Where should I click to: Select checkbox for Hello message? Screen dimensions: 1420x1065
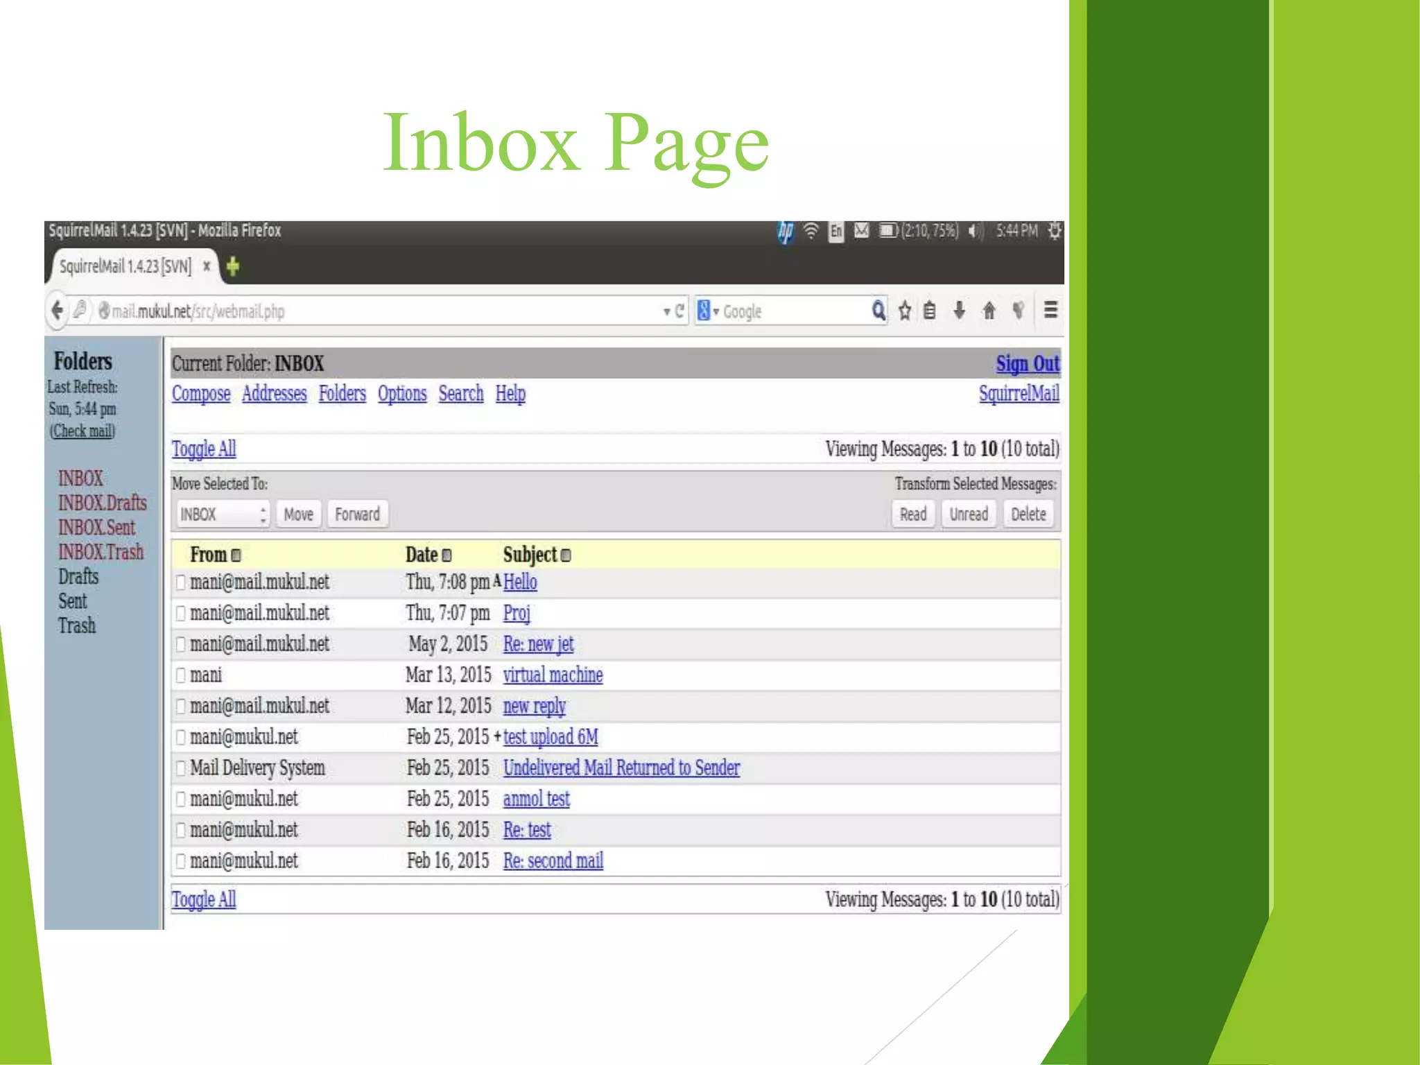point(181,582)
